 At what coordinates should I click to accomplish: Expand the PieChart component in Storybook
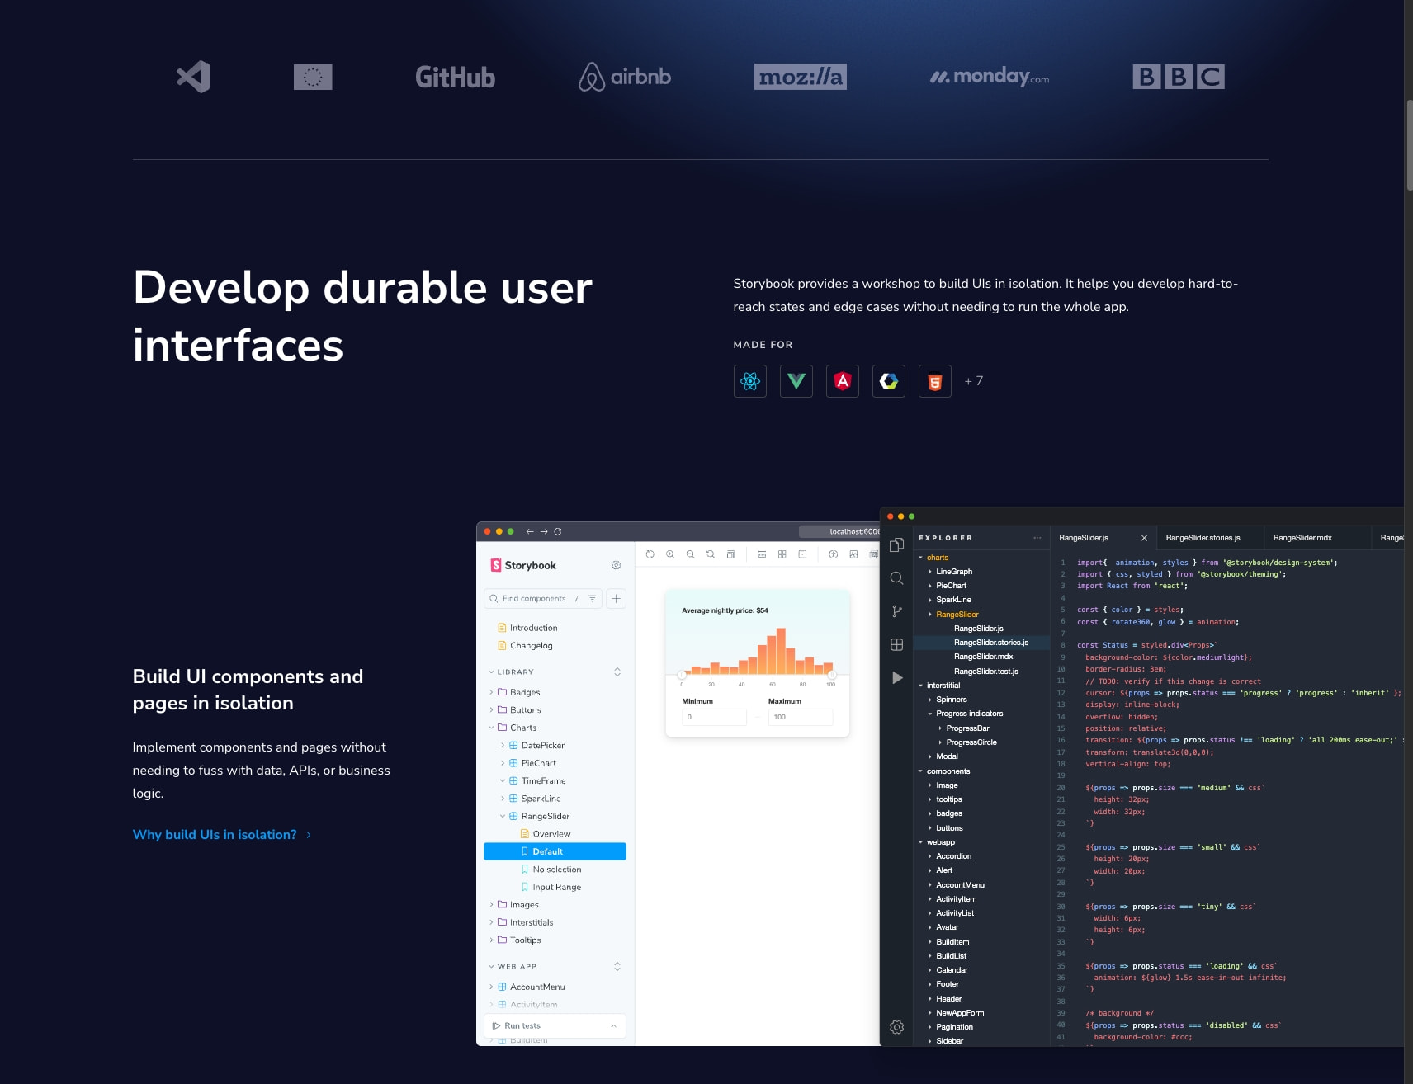tap(528, 764)
